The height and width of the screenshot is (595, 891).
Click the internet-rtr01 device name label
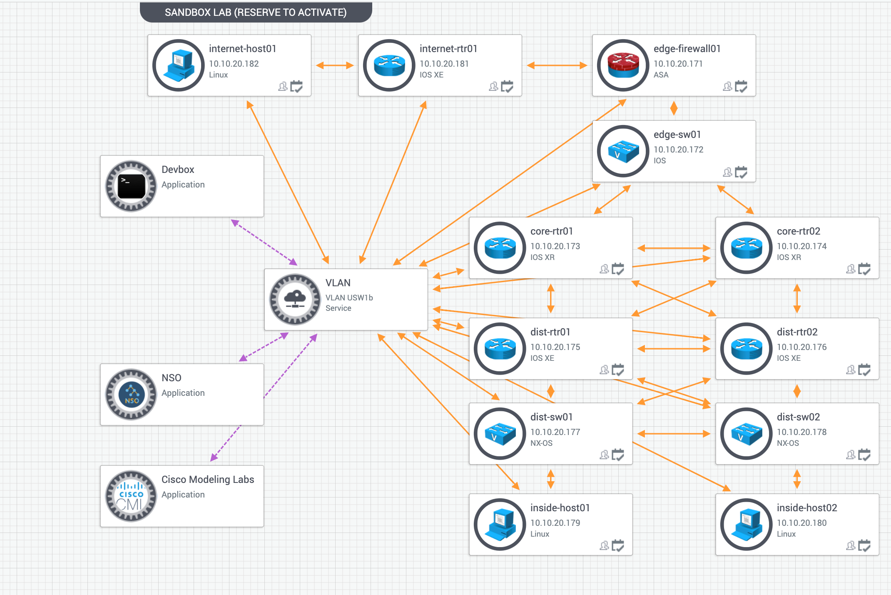(448, 48)
